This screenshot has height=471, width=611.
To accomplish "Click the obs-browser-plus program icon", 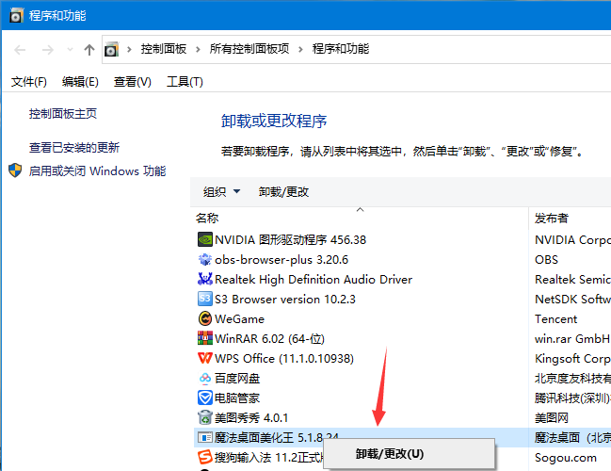I will pyautogui.click(x=205, y=259).
